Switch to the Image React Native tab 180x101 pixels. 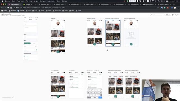[164, 4]
